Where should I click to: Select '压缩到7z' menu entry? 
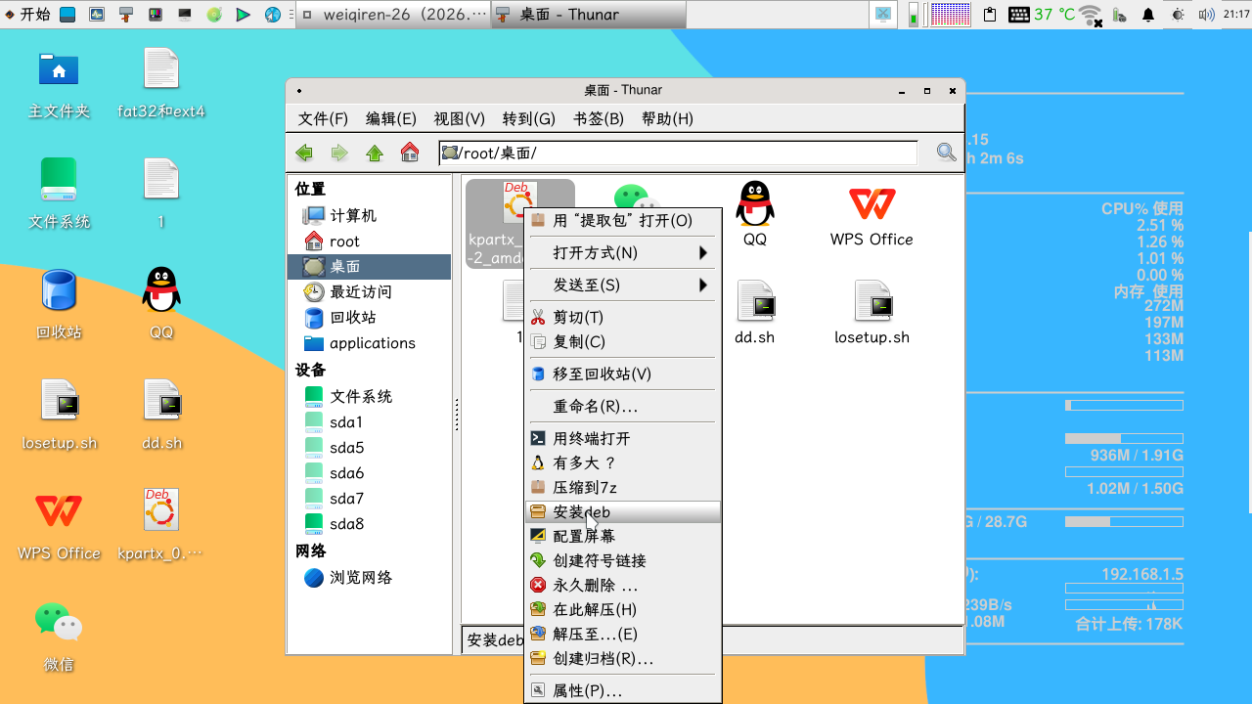[623, 487]
